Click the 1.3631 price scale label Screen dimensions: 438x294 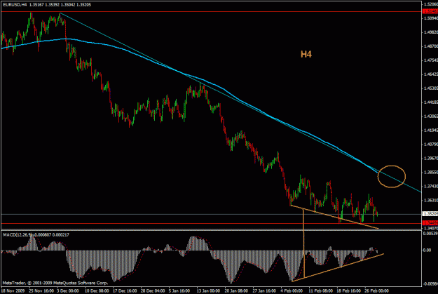(x=430, y=200)
